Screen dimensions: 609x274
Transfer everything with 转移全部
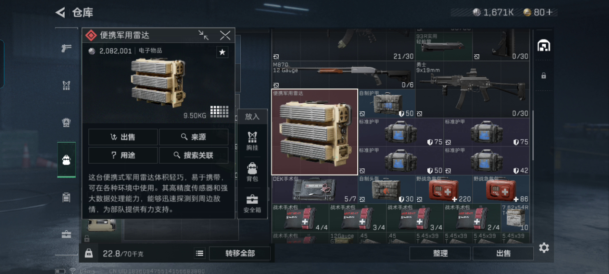(240, 254)
